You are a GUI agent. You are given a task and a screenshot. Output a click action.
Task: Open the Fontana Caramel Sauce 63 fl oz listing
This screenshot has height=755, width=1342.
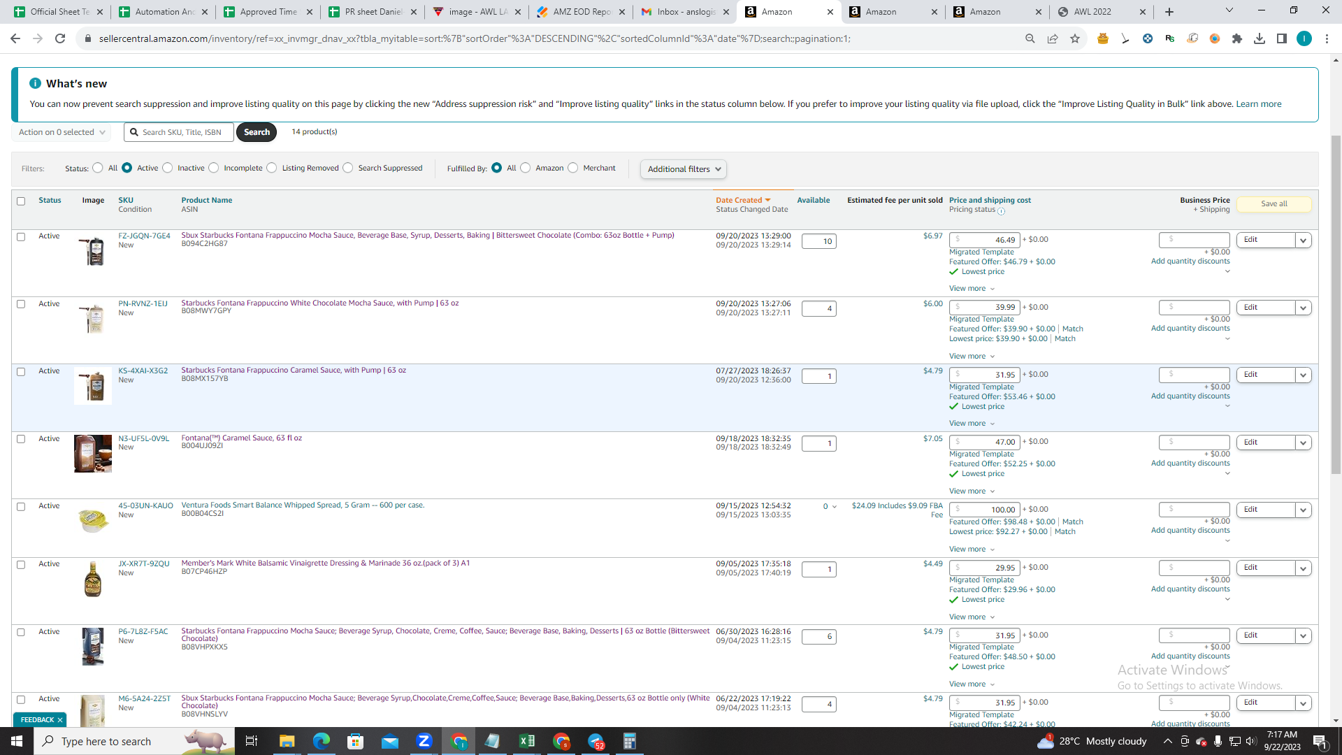(241, 438)
